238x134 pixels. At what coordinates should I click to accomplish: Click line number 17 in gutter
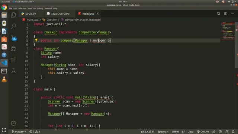pos(26,89)
